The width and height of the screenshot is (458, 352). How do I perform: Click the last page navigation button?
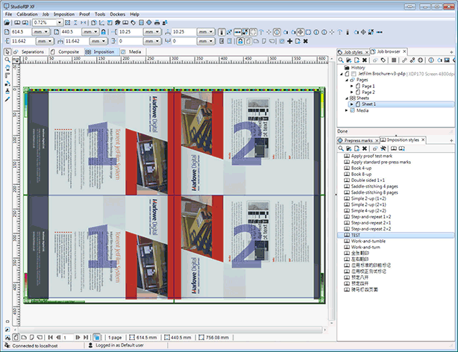pyautogui.click(x=86, y=337)
